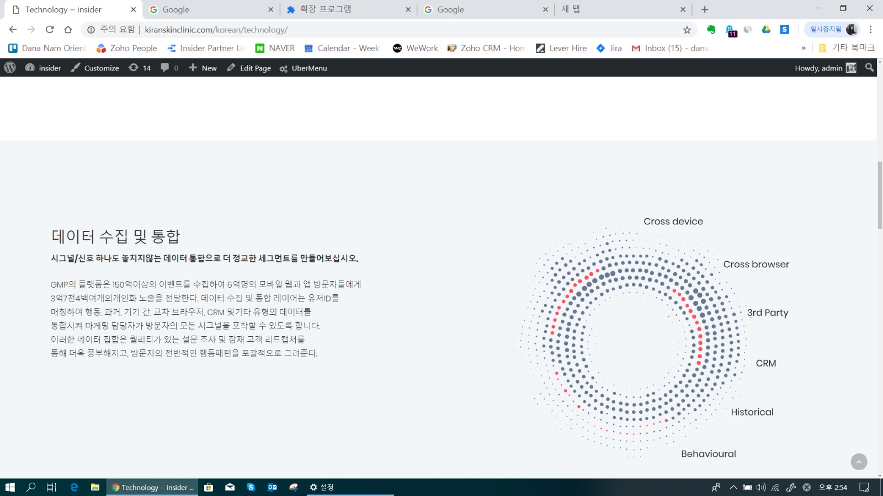This screenshot has width=883, height=496.
Task: Click the scroll-to-top circular button
Action: point(859,462)
